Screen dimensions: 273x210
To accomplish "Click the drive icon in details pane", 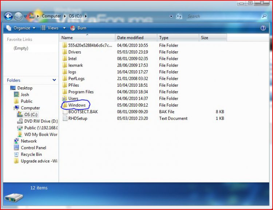I will [13, 198].
